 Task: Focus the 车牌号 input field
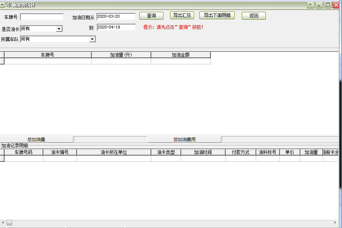click(x=42, y=17)
